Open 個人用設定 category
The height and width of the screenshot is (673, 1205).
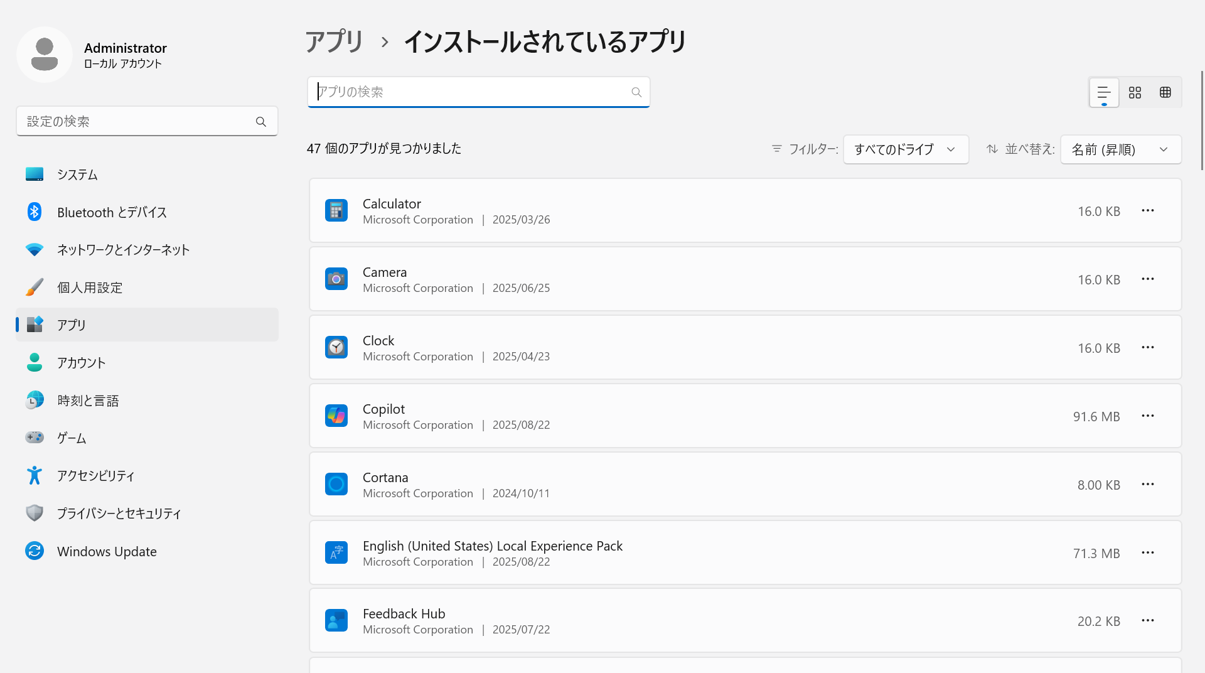147,288
